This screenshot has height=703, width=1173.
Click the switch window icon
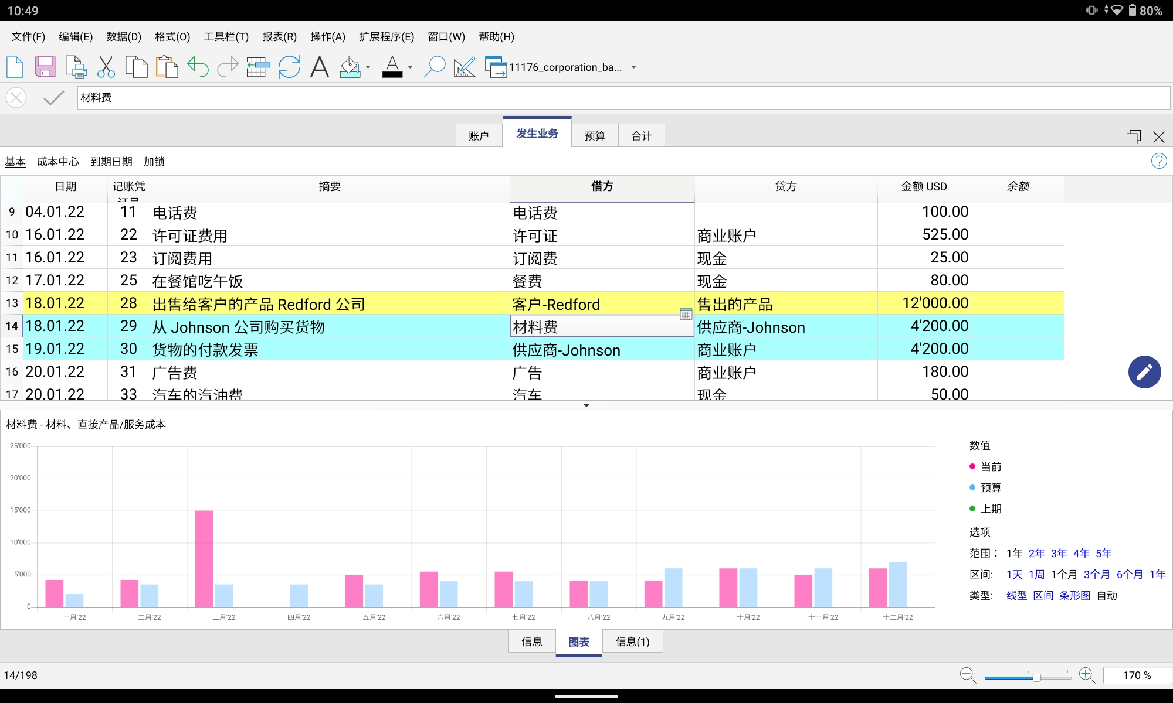496,67
